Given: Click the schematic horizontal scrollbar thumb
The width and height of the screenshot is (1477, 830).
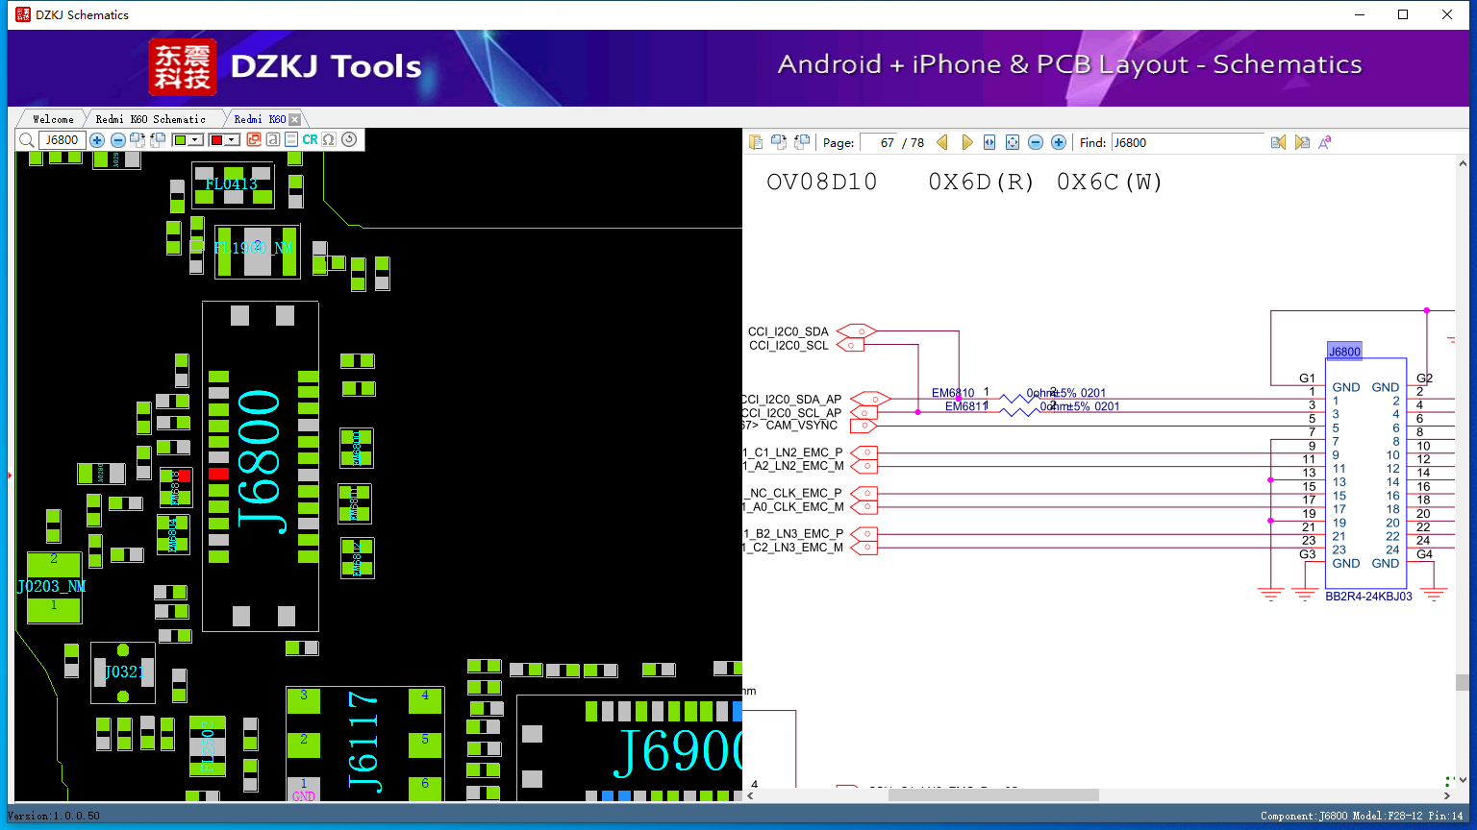Looking at the screenshot, I should click(993, 795).
